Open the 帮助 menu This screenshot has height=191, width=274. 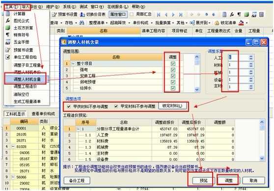(x=138, y=7)
